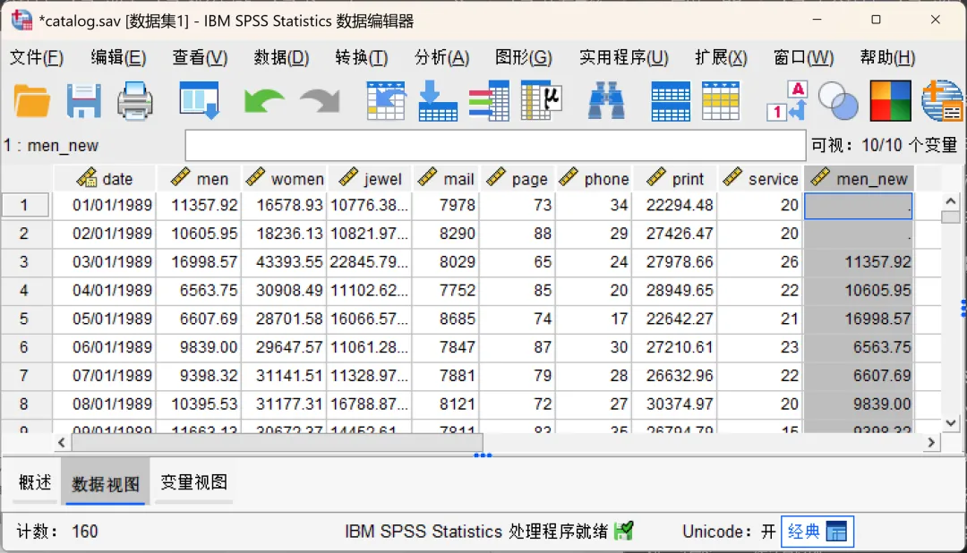This screenshot has height=553, width=967.
Task: Click cell 11357.92 in men column
Action: [x=198, y=205]
